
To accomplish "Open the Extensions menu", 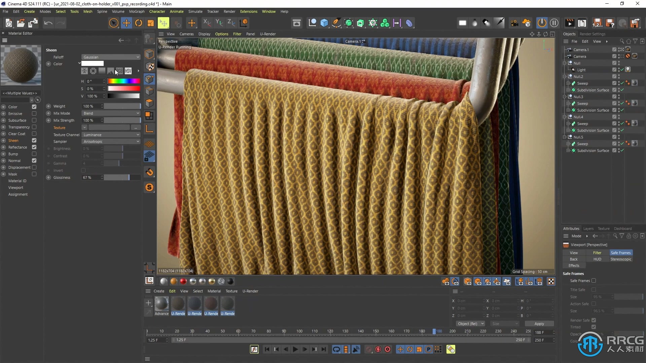I will click(249, 11).
